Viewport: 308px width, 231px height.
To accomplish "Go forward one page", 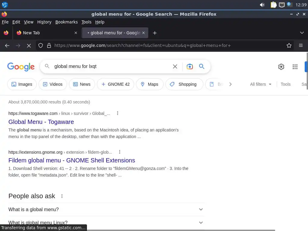I will point(18,46).
